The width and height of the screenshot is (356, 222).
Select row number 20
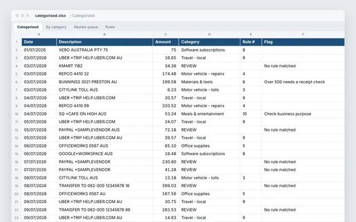click(16, 194)
